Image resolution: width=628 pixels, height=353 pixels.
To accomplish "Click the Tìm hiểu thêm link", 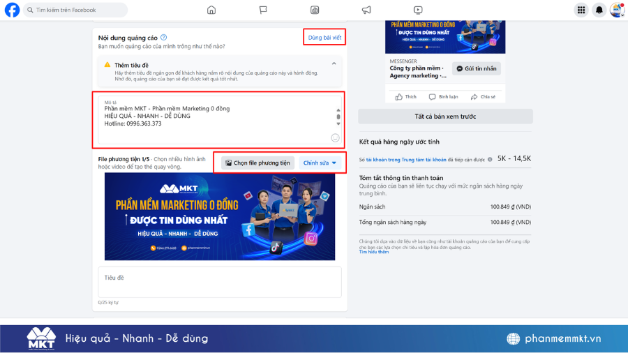I will 374,252.
